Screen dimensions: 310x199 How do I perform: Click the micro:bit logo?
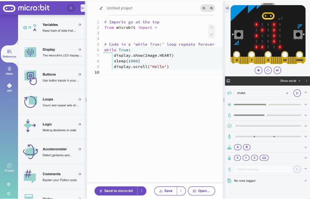tap(26, 8)
